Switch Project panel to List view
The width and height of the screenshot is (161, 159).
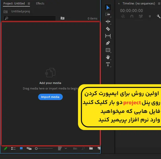point(13,148)
